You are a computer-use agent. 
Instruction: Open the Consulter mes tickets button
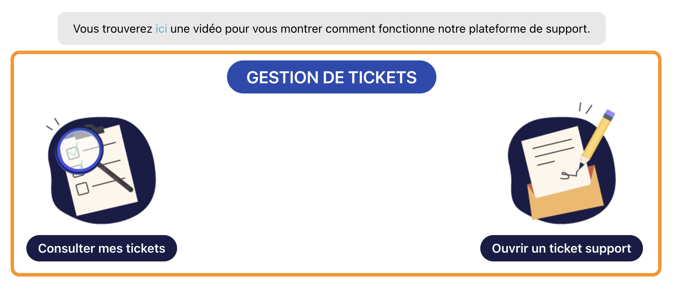point(102,248)
